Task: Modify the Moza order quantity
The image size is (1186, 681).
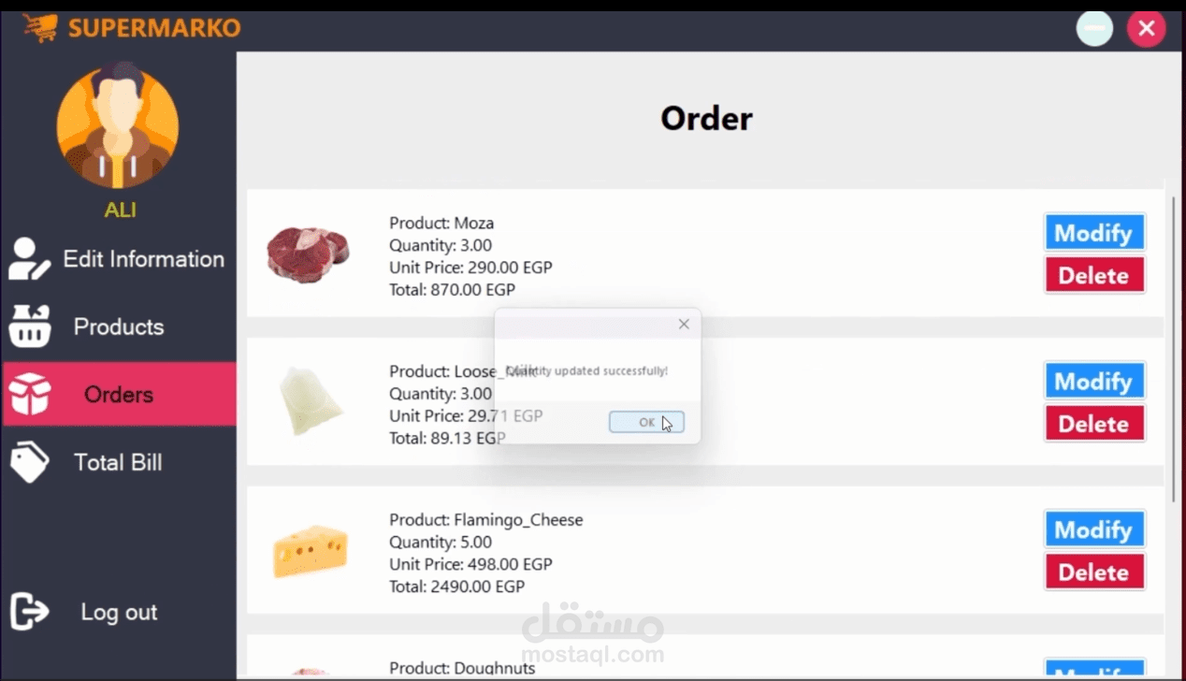Action: pyautogui.click(x=1094, y=232)
